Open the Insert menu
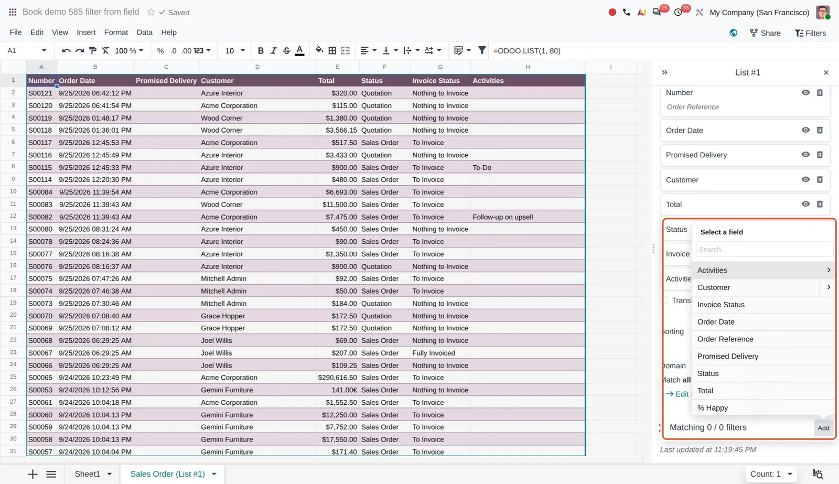Screen dimensions: 839x484 click(86, 32)
